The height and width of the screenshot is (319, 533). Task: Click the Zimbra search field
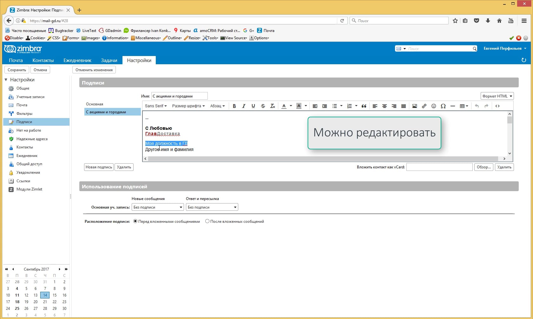tap(439, 48)
